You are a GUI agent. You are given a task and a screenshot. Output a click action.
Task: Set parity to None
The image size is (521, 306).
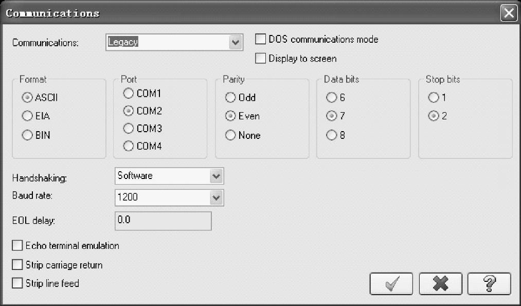(x=230, y=135)
